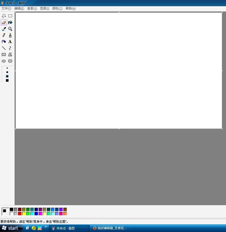
Task: Open the first quick launch icon beside start
Action: pos(28,228)
